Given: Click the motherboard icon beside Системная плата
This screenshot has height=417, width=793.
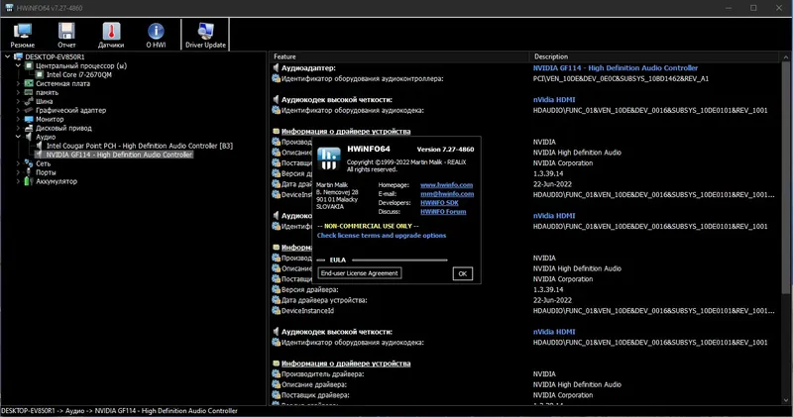Looking at the screenshot, I should (x=29, y=83).
